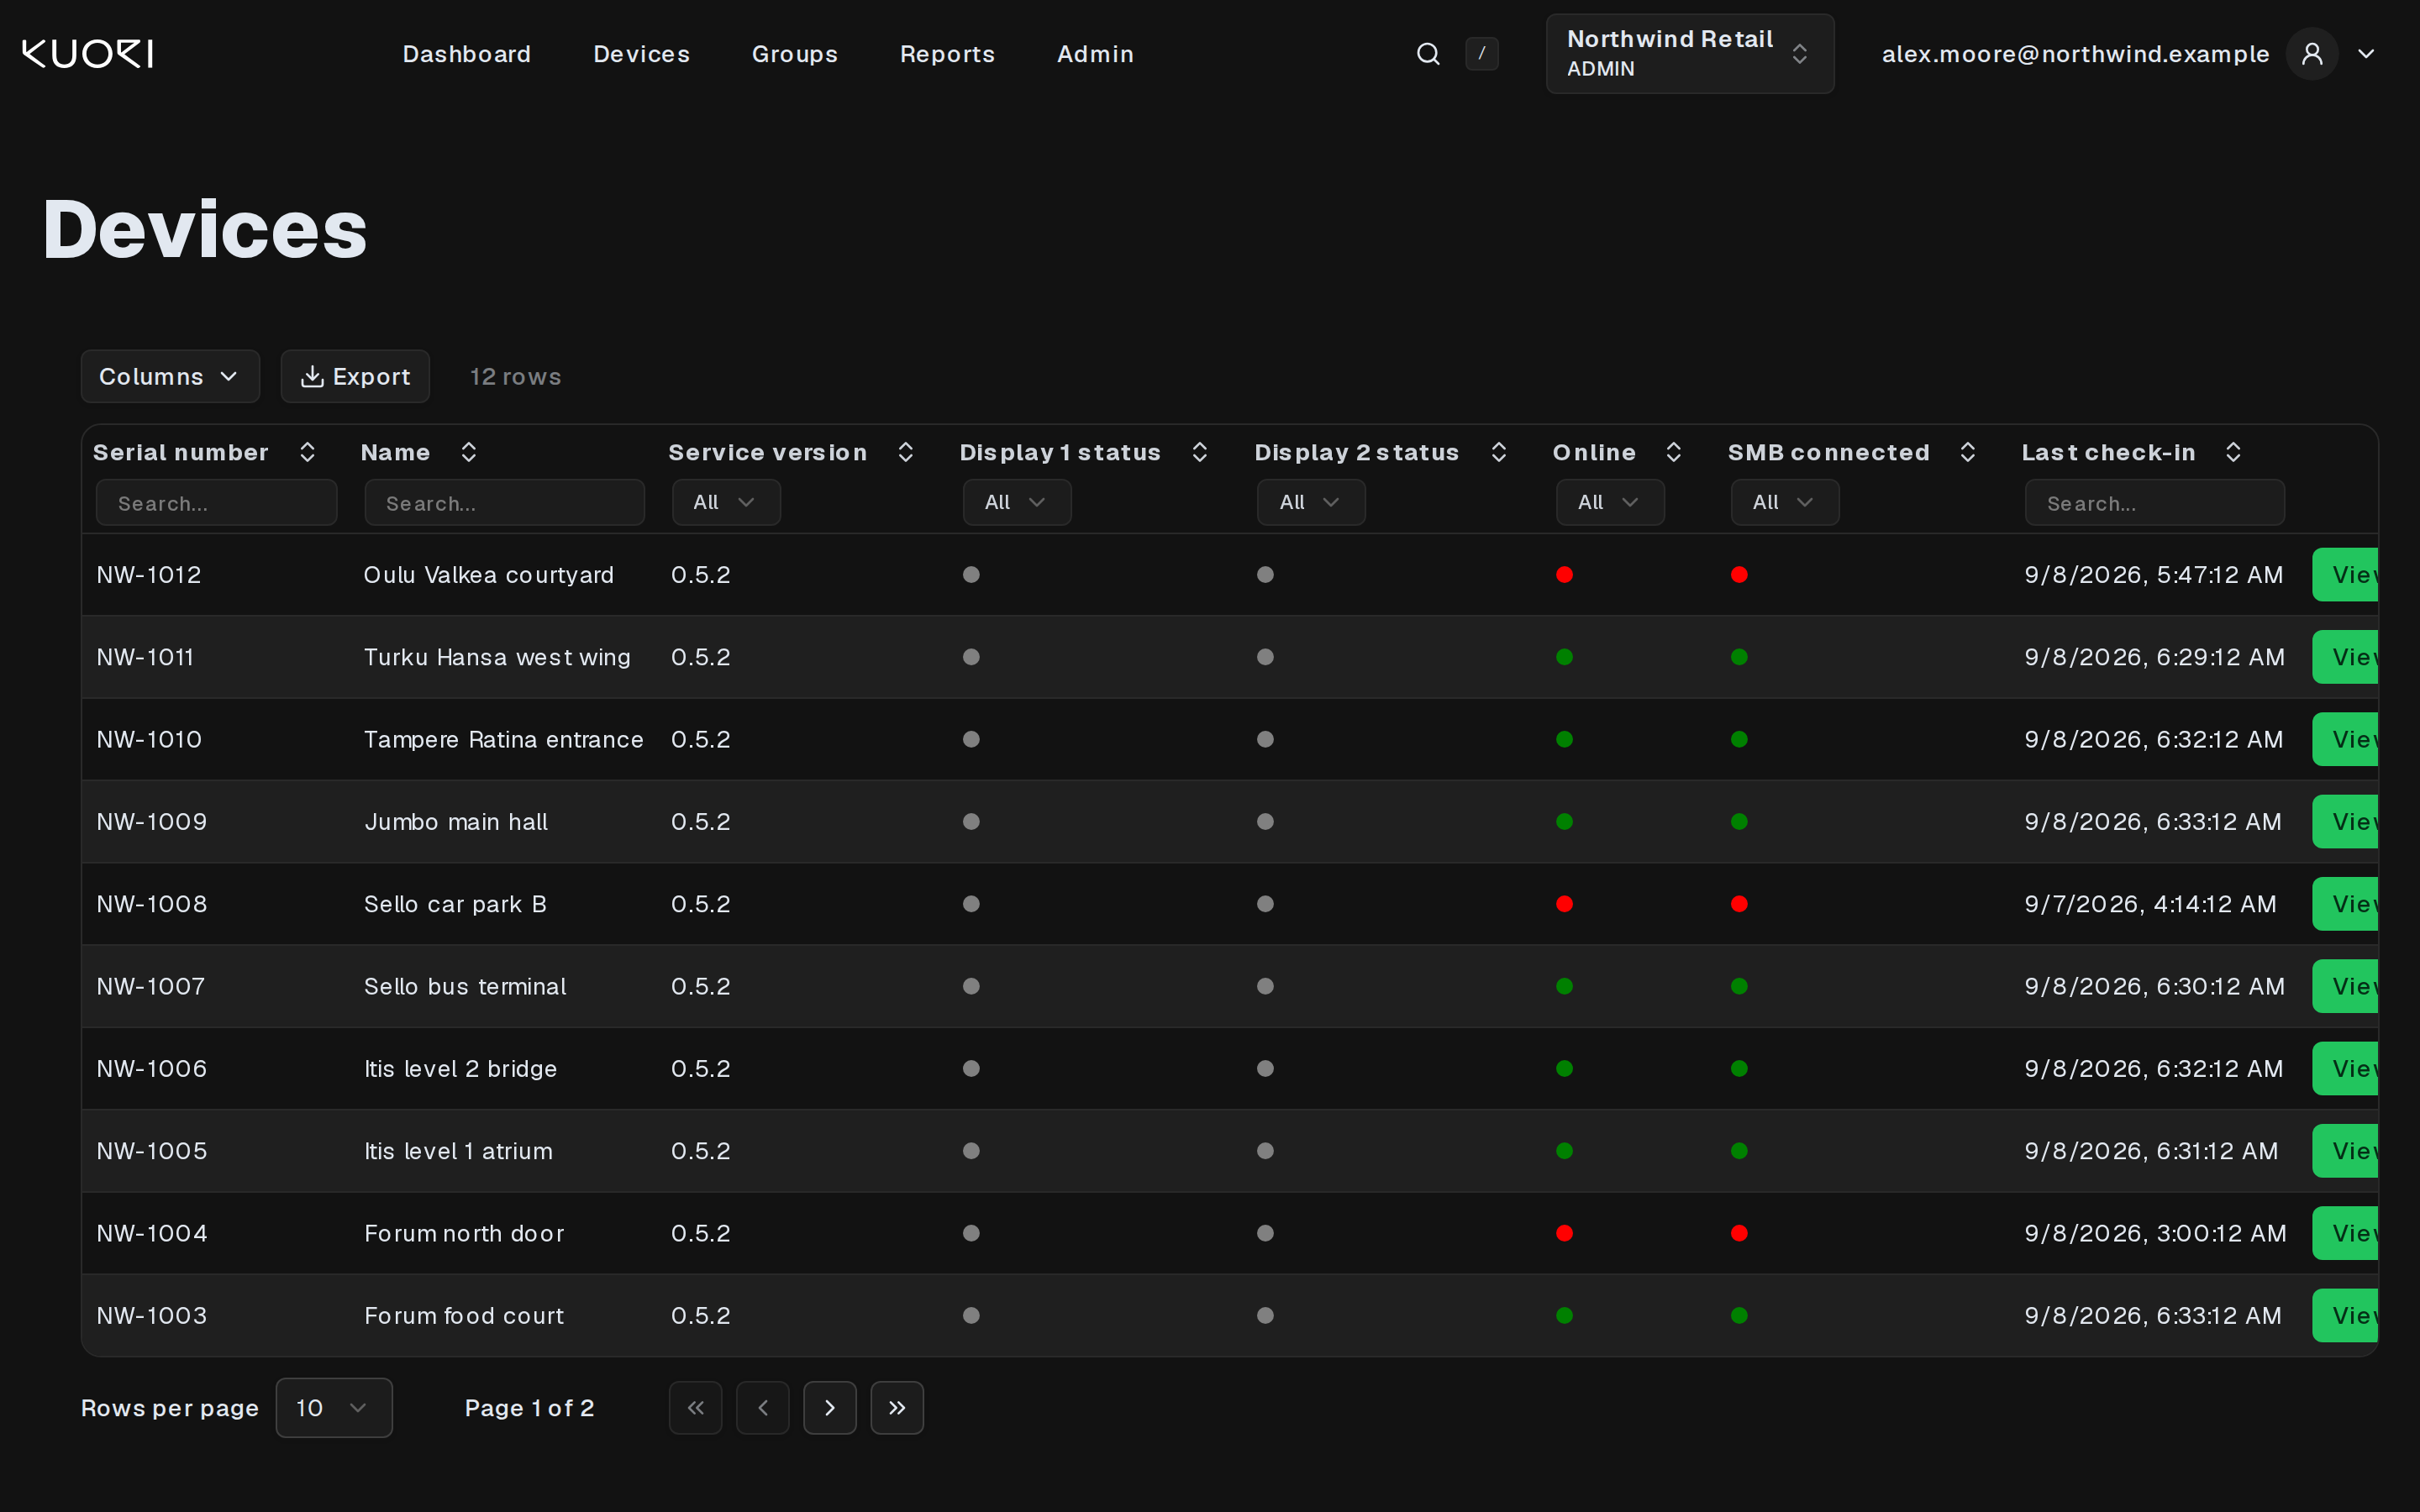Click the user avatar icon
This screenshot has width=2420, height=1512.
[2311, 54]
